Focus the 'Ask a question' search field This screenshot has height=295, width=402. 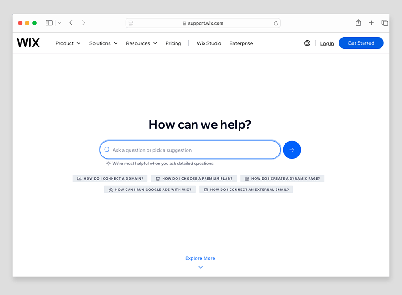(x=190, y=150)
